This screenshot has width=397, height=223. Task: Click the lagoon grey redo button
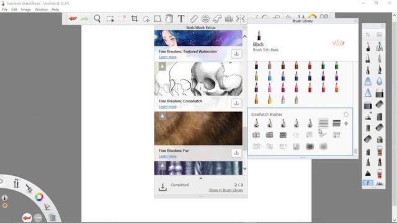(x=38, y=217)
